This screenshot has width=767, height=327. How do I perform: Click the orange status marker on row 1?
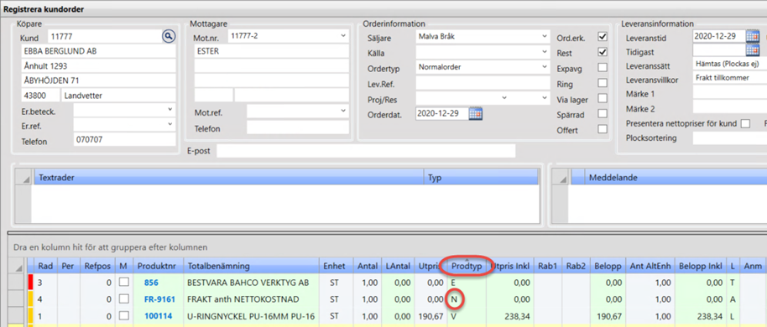coord(30,316)
